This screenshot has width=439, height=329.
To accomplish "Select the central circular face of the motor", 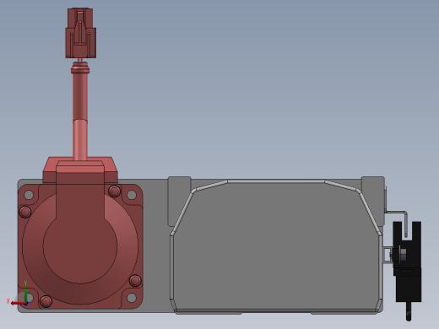I will (80, 246).
